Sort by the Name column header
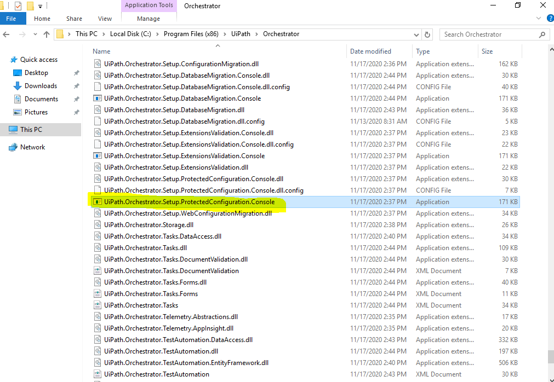 coord(101,51)
